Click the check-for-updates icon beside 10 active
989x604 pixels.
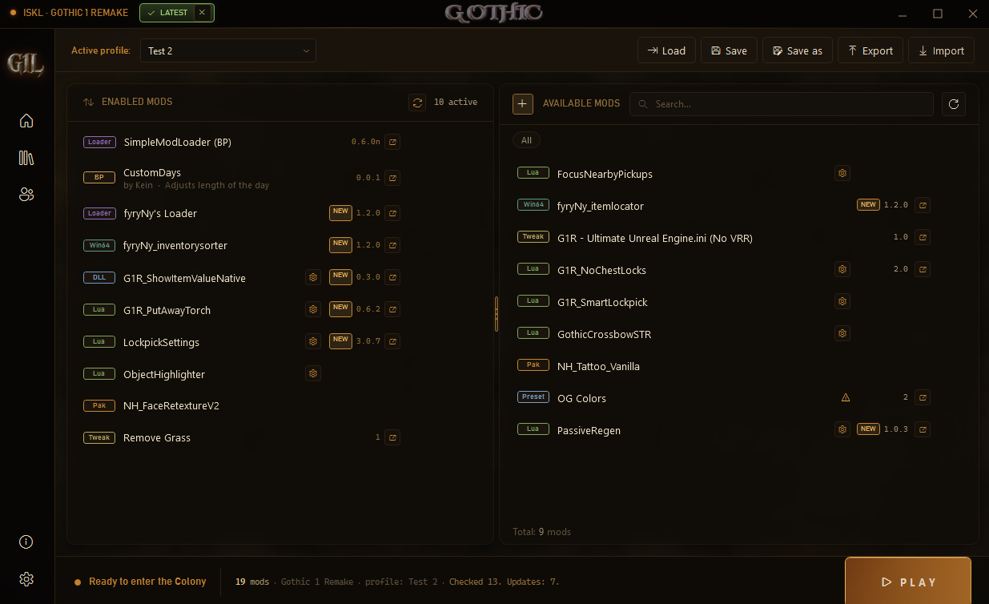416,103
